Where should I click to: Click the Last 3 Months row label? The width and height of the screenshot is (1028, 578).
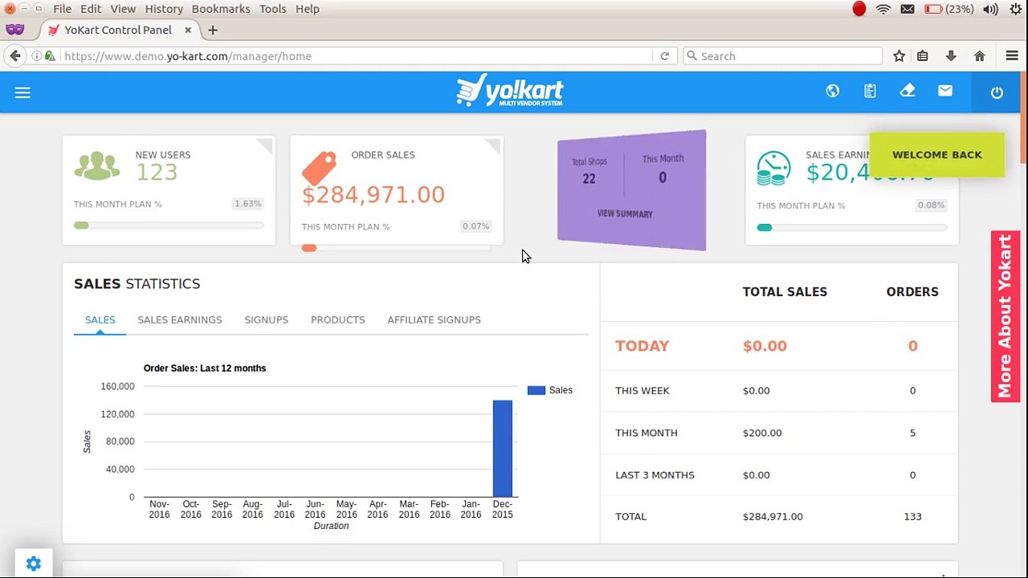pyautogui.click(x=655, y=474)
